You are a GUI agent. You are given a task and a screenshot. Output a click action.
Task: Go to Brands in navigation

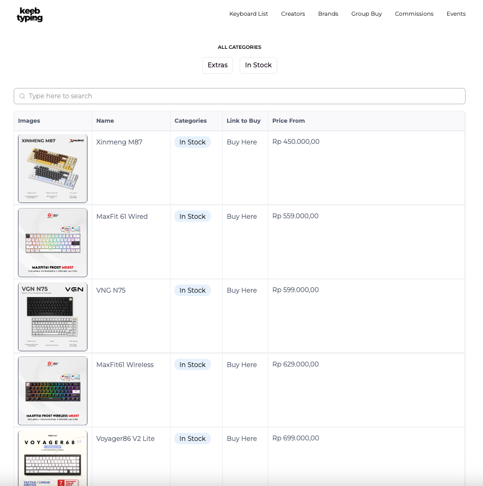[x=328, y=14]
